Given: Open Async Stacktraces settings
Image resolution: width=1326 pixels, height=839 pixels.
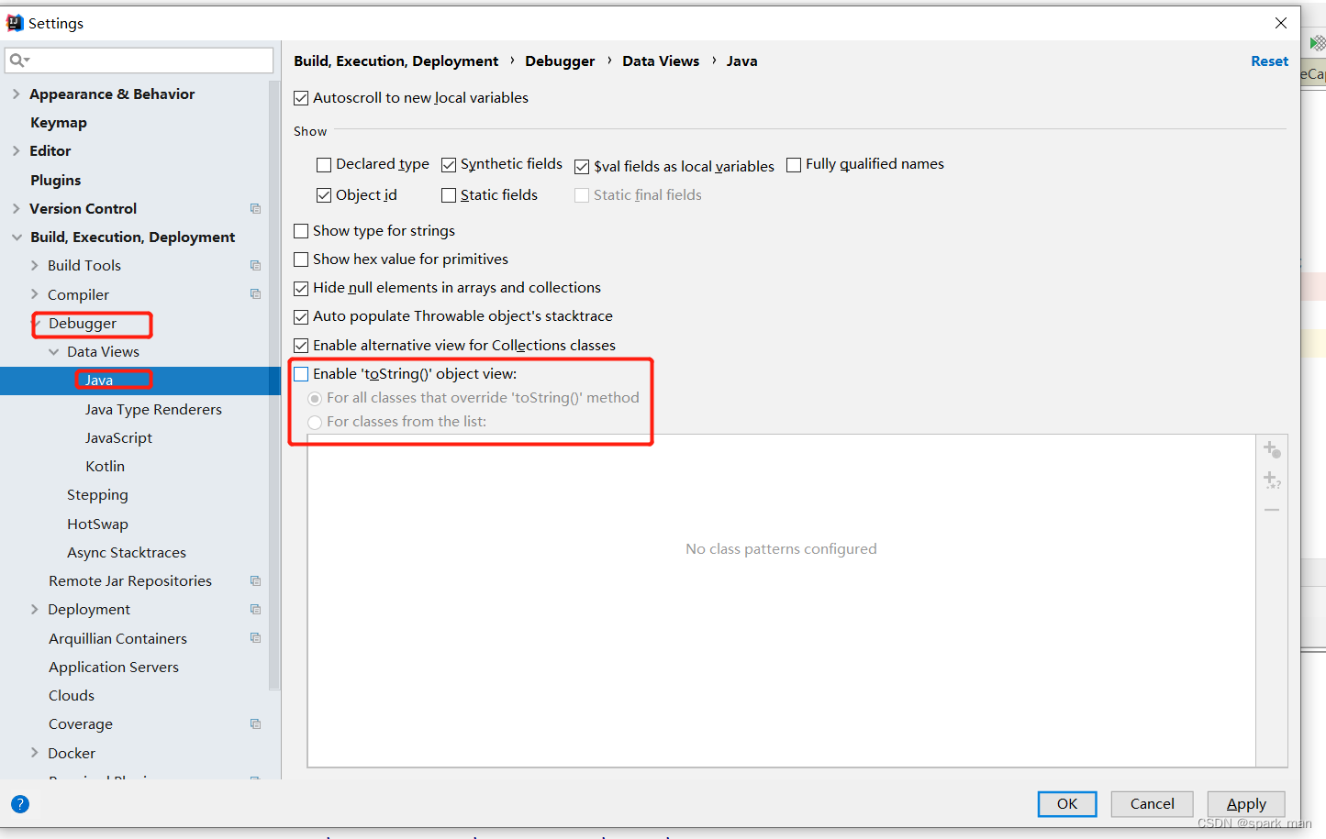Looking at the screenshot, I should coord(127,553).
